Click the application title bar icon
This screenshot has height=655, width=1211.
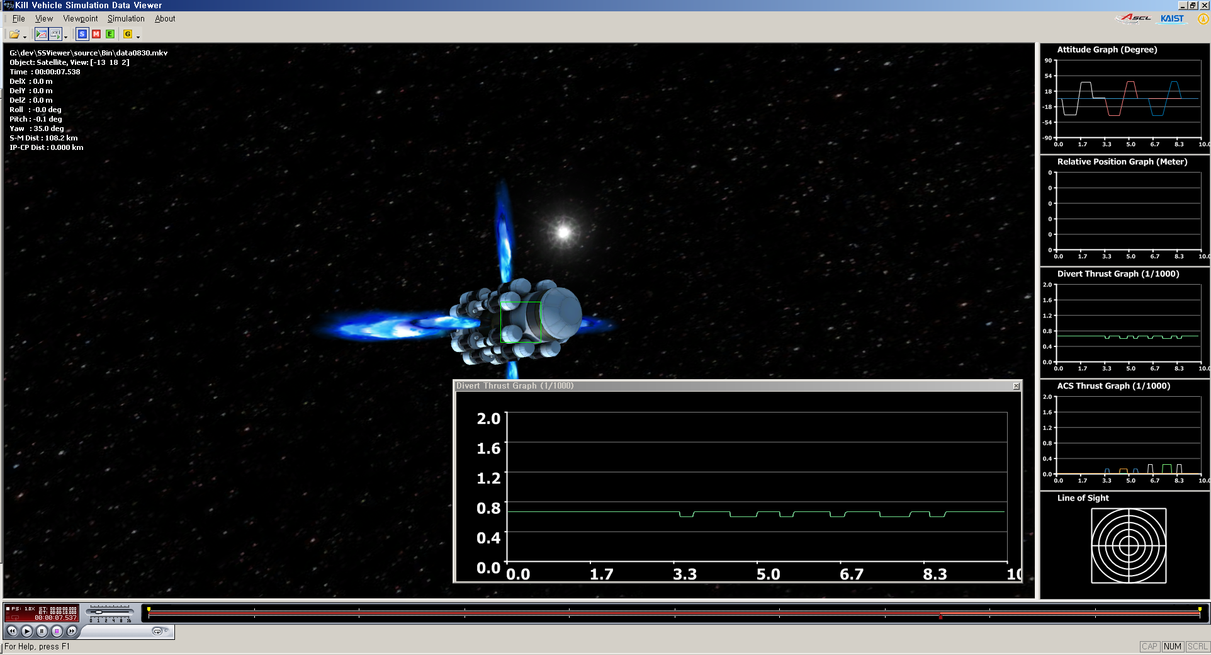coord(8,5)
